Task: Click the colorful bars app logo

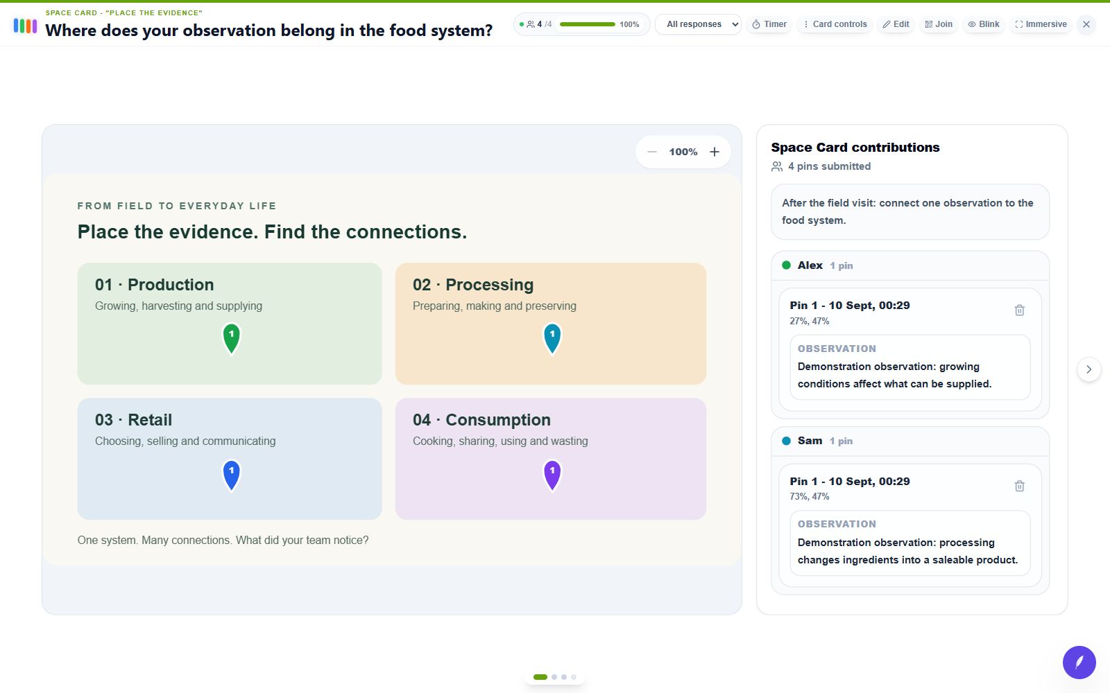Action: tap(25, 26)
